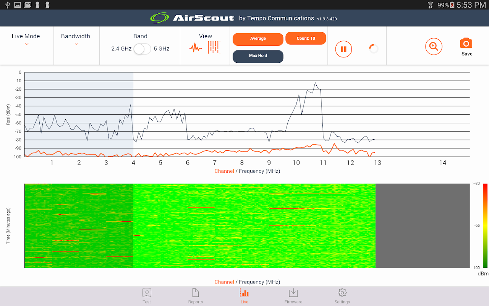
Task: Select the vertical bars view icon
Action: (x=213, y=47)
